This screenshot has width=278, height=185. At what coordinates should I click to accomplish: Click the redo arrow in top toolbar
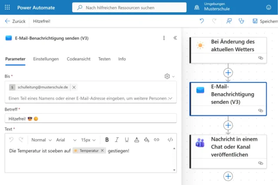click(214, 21)
